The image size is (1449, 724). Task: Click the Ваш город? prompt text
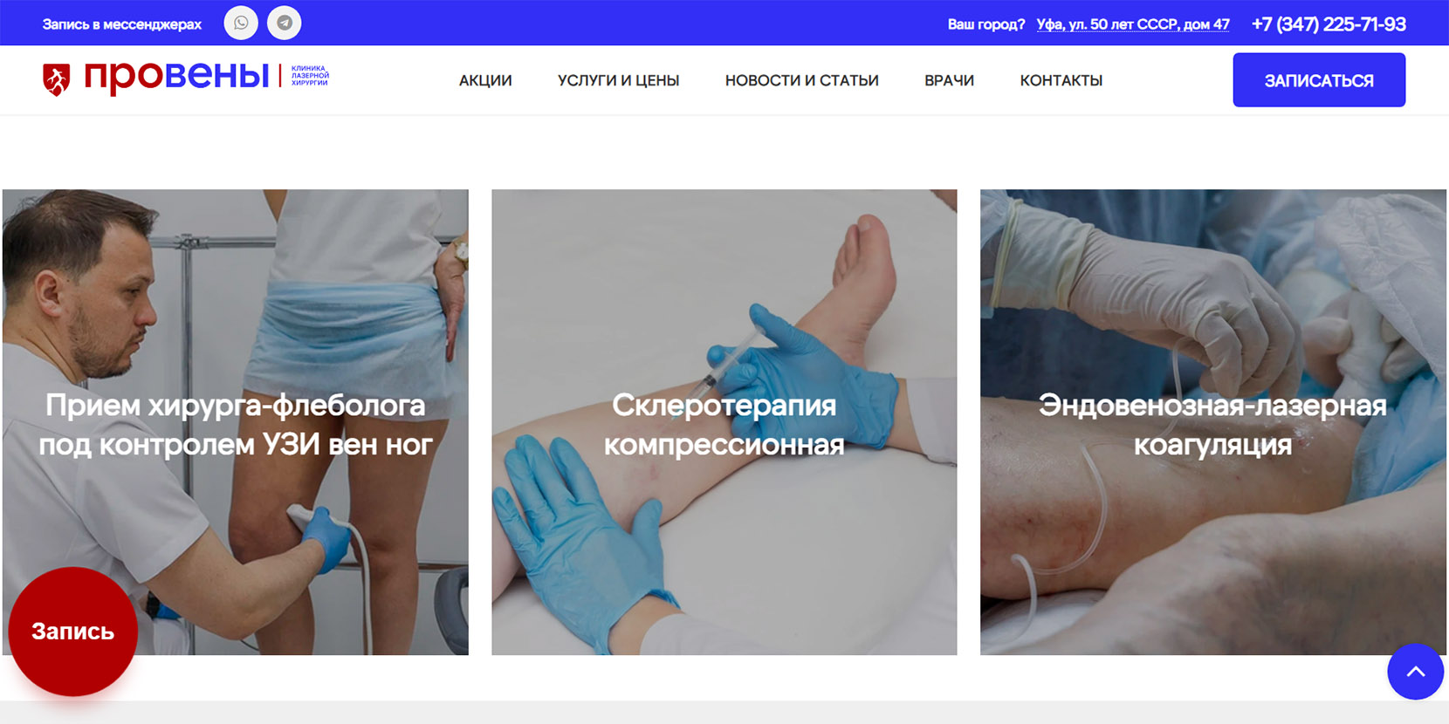(986, 24)
